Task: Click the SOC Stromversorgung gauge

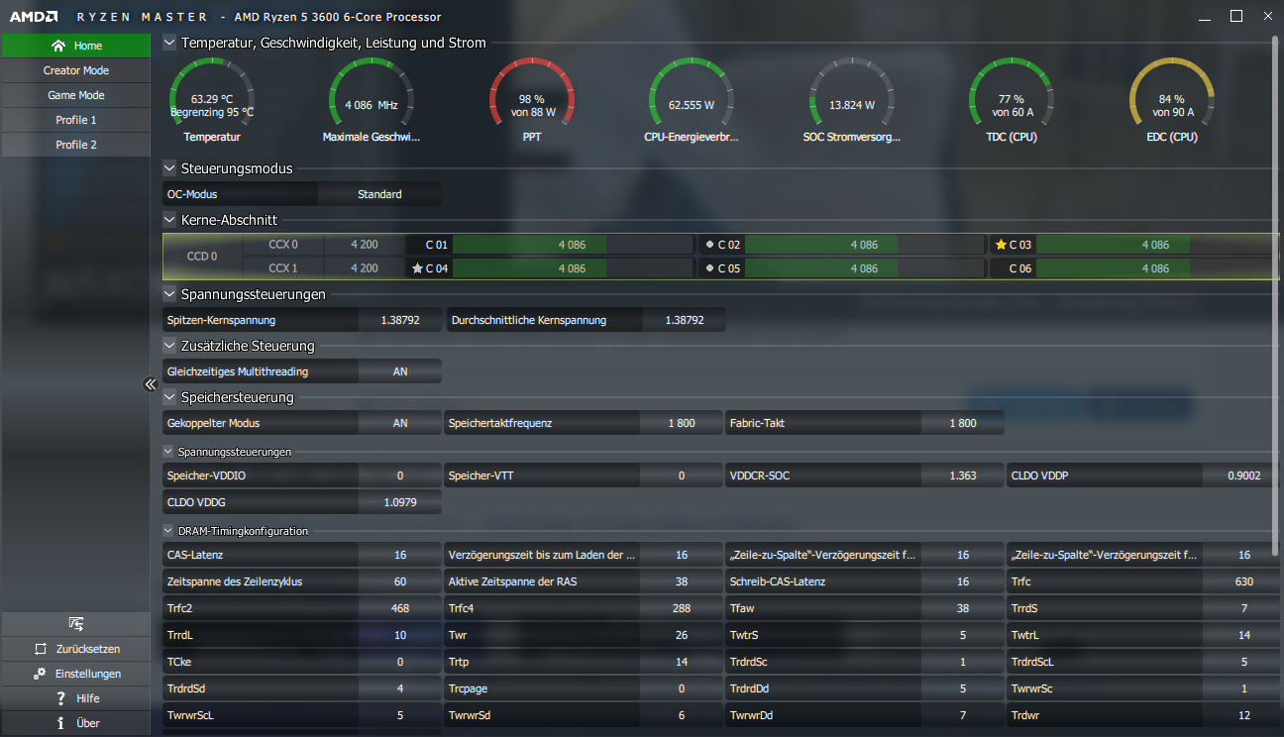Action: point(852,99)
